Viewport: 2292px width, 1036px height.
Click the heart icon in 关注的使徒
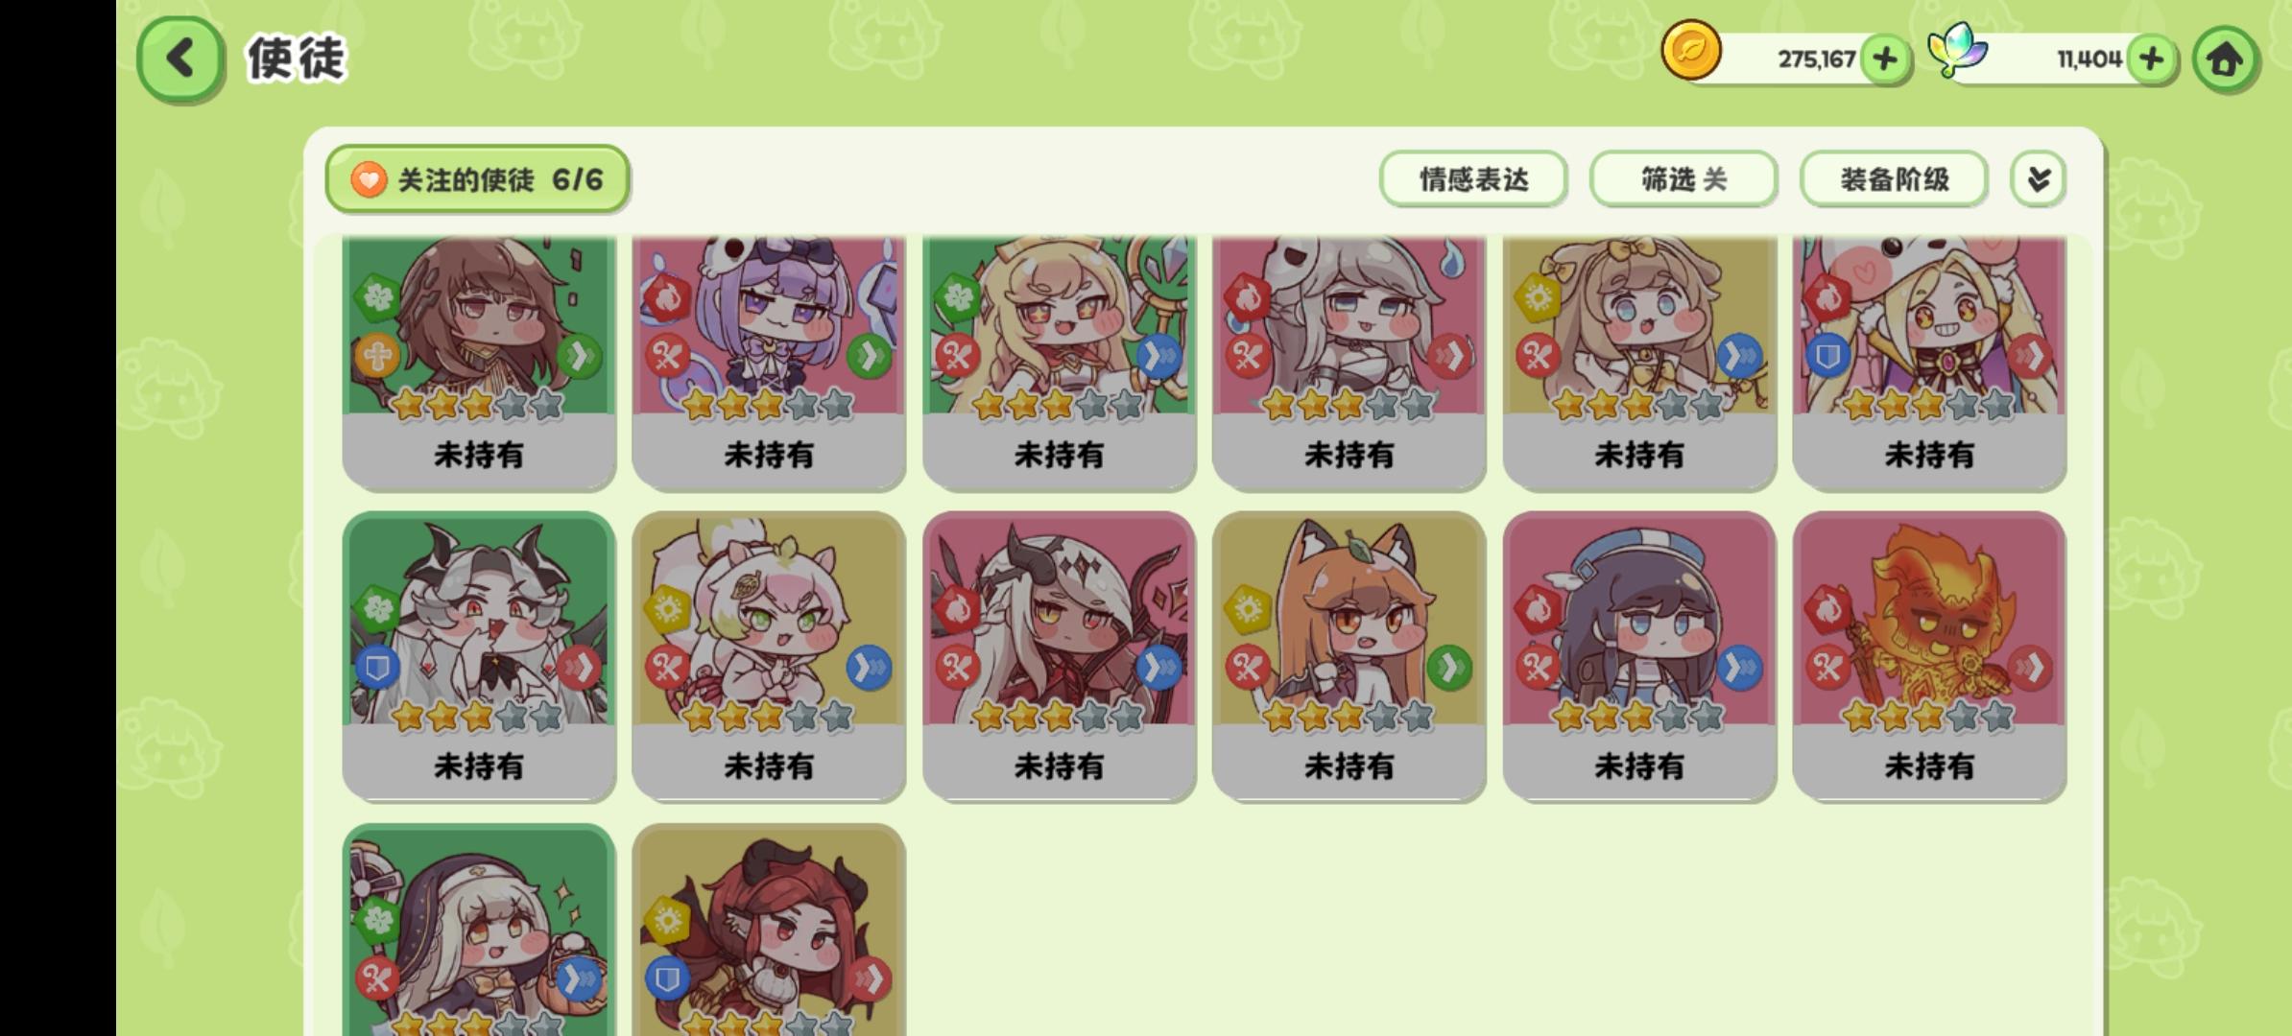pos(368,179)
